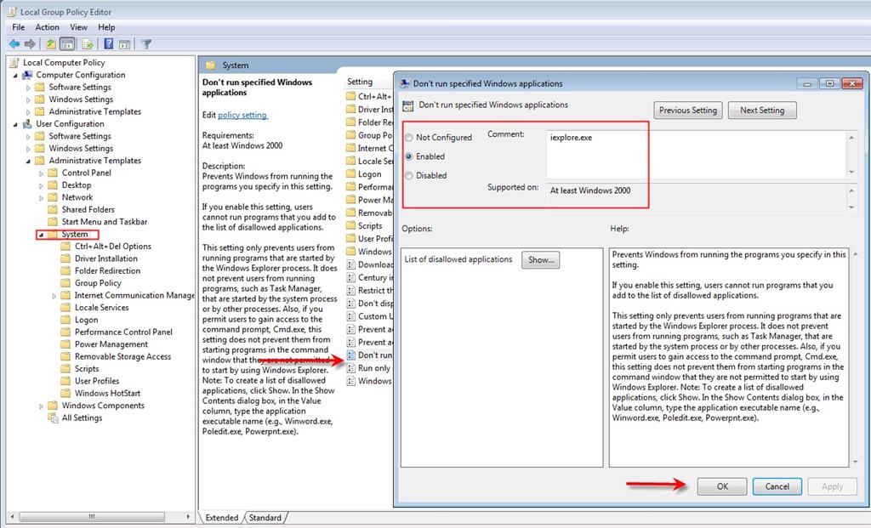Switch to the Extended tab

(222, 518)
